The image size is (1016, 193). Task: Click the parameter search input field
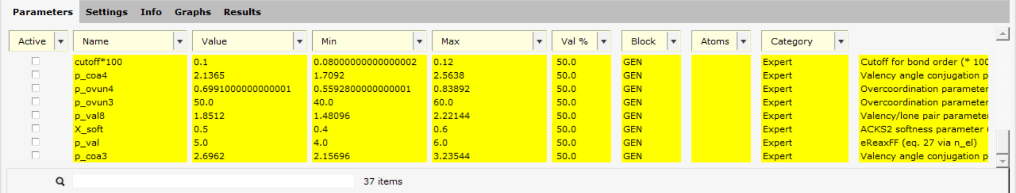213,181
